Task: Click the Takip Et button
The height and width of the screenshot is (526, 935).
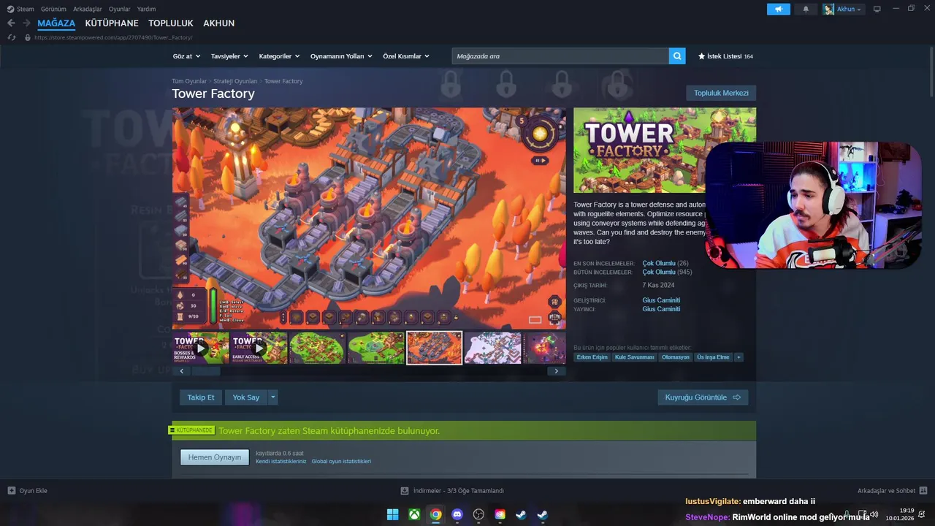Action: coord(201,397)
